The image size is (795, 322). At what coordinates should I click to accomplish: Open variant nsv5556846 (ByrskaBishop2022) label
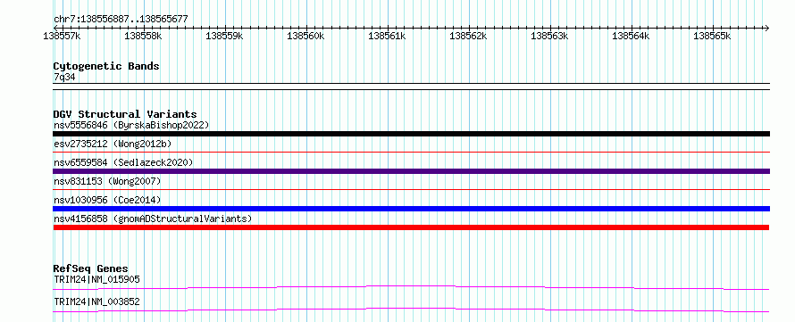pos(131,125)
